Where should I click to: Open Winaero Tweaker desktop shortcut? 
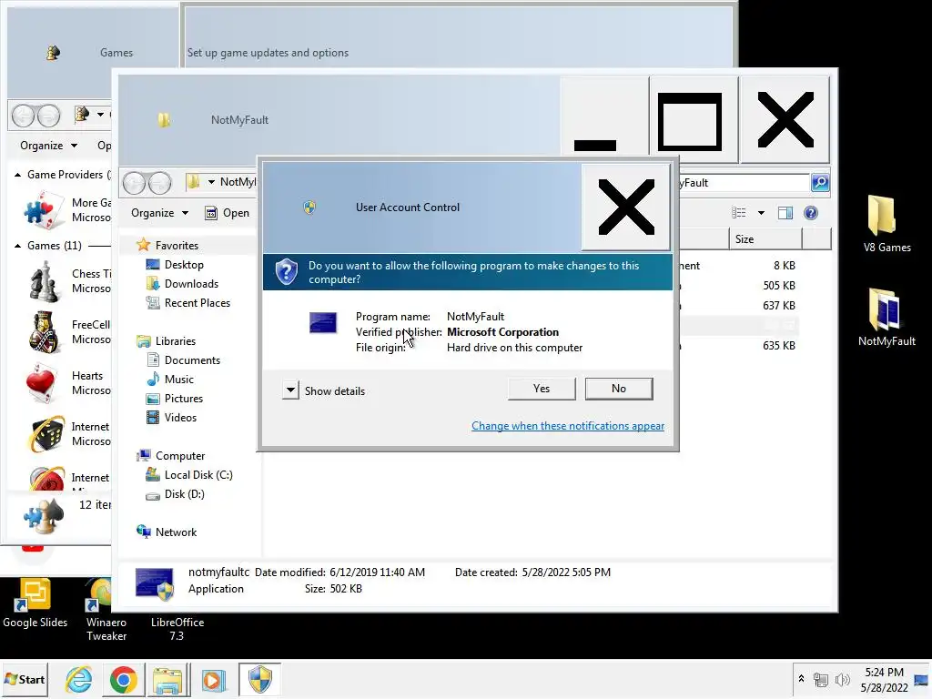[106, 609]
